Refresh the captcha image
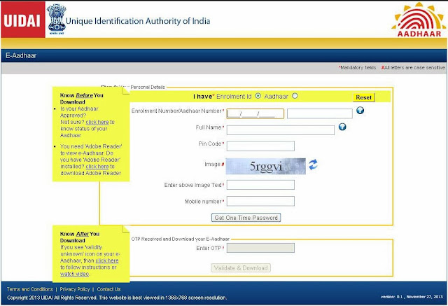The height and width of the screenshot is (306, 448). pyautogui.click(x=313, y=165)
